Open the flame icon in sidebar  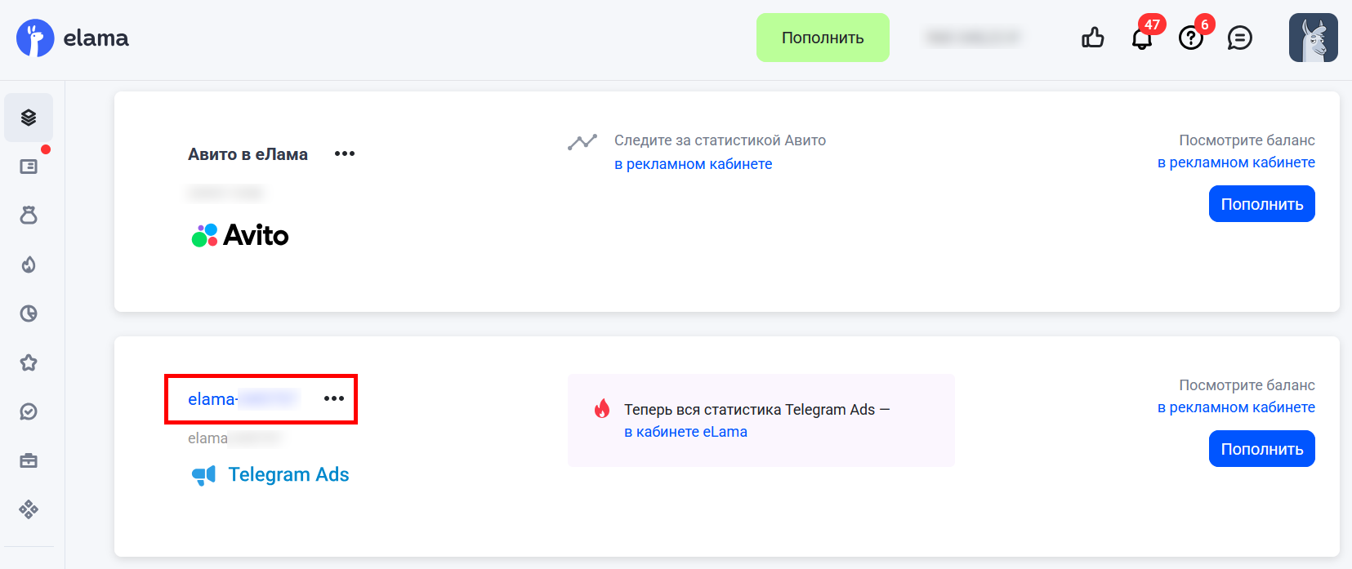[29, 264]
